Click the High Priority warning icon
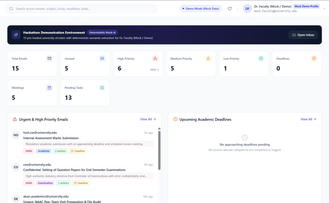 (x=155, y=58)
